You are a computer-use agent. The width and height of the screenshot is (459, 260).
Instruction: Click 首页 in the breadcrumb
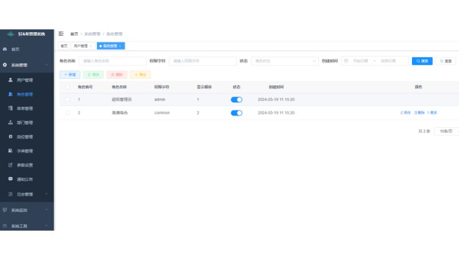click(x=74, y=34)
